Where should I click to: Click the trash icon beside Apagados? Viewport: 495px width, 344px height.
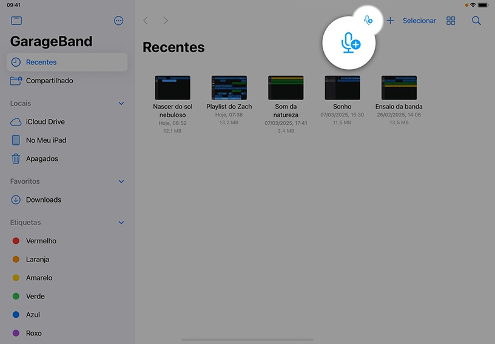coord(16,159)
